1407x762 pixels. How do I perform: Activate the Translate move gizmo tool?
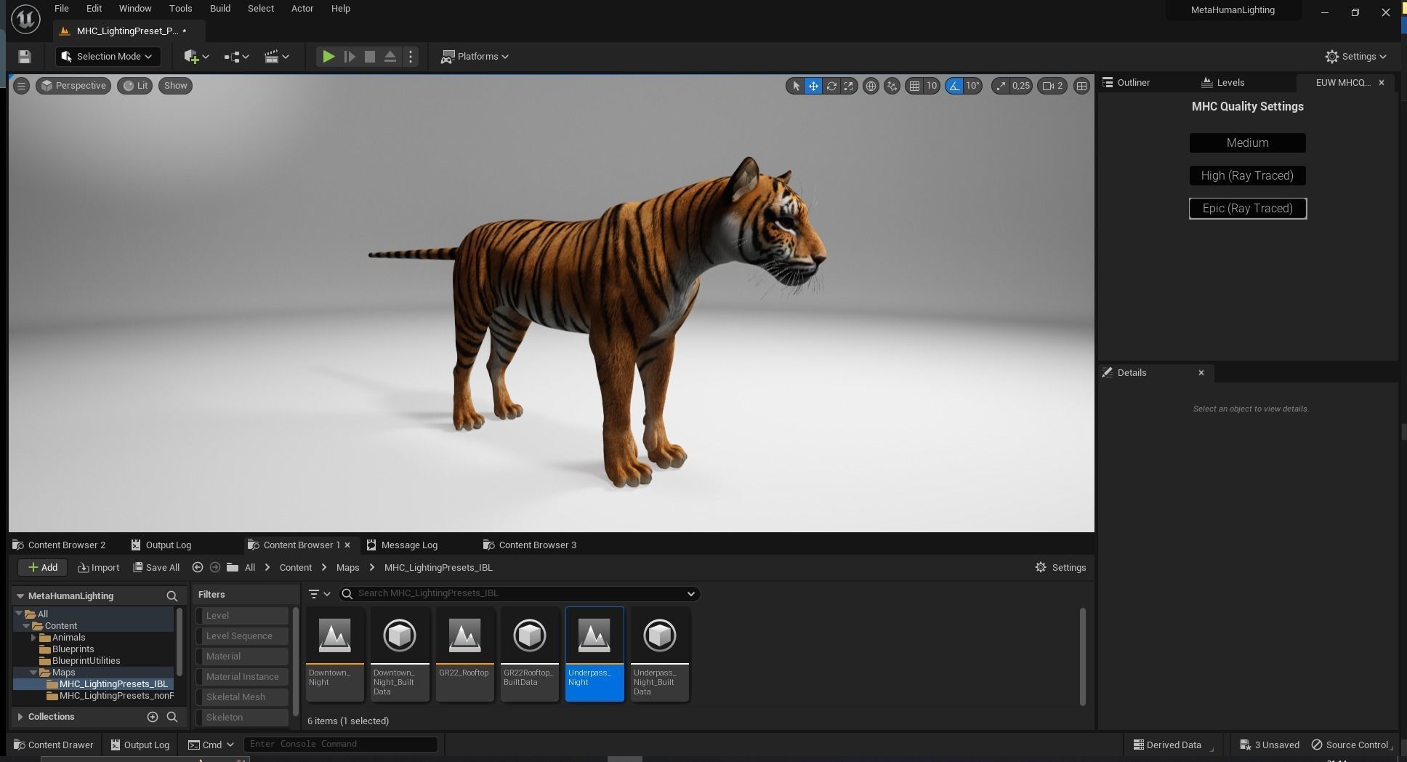(813, 86)
